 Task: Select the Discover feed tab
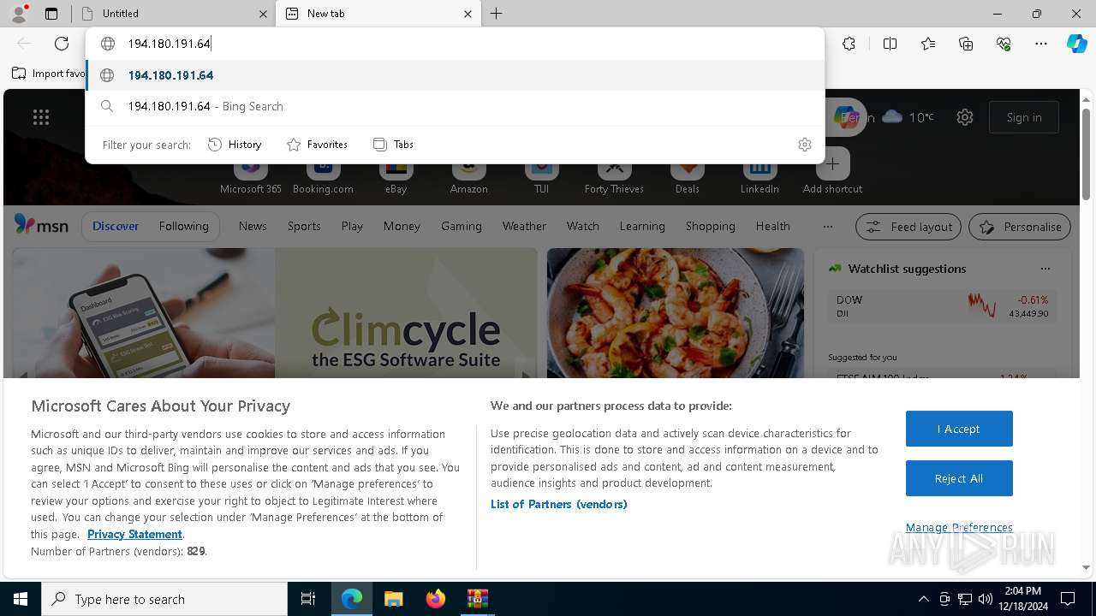pyautogui.click(x=116, y=226)
